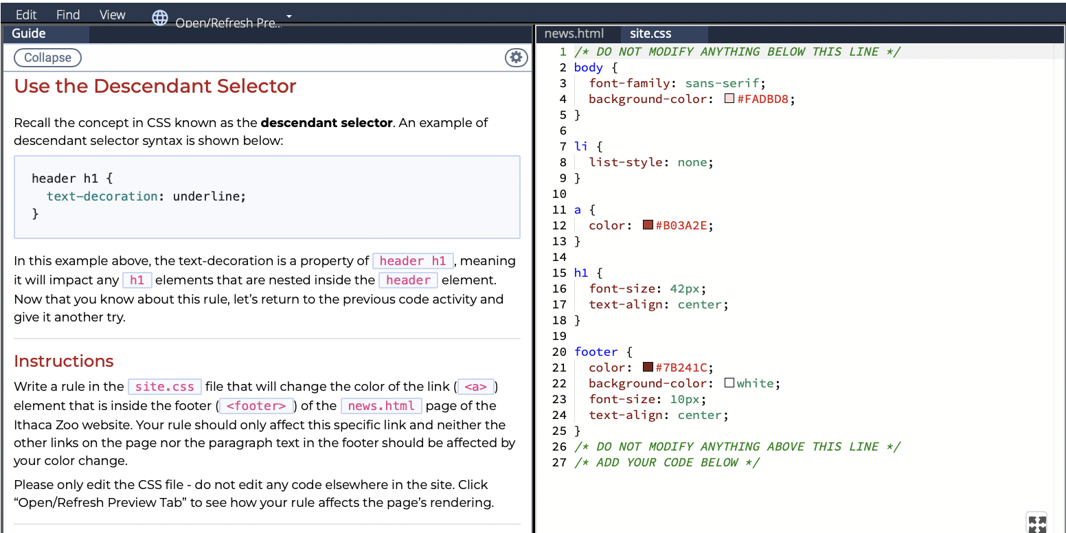Select the site.css editor tab
Image resolution: width=1066 pixels, height=533 pixels.
[650, 33]
